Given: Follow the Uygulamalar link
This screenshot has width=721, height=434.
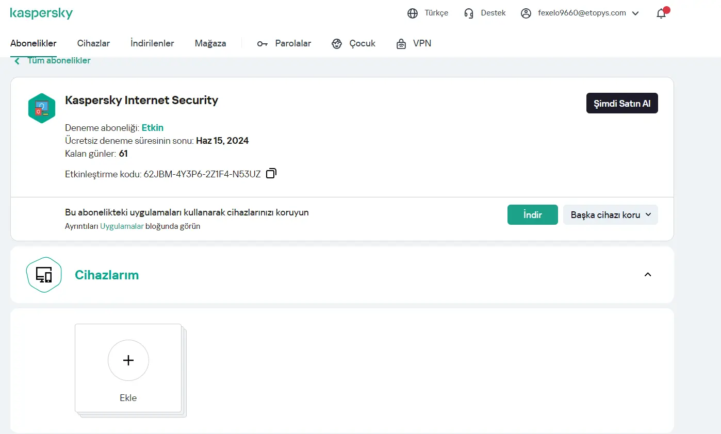Looking at the screenshot, I should click(x=122, y=226).
